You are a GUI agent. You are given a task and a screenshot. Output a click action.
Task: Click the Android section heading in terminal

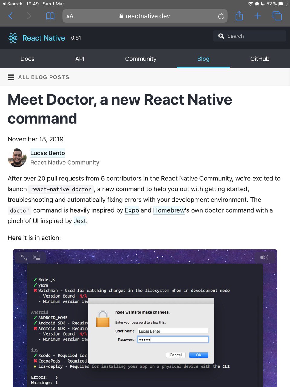click(40, 312)
